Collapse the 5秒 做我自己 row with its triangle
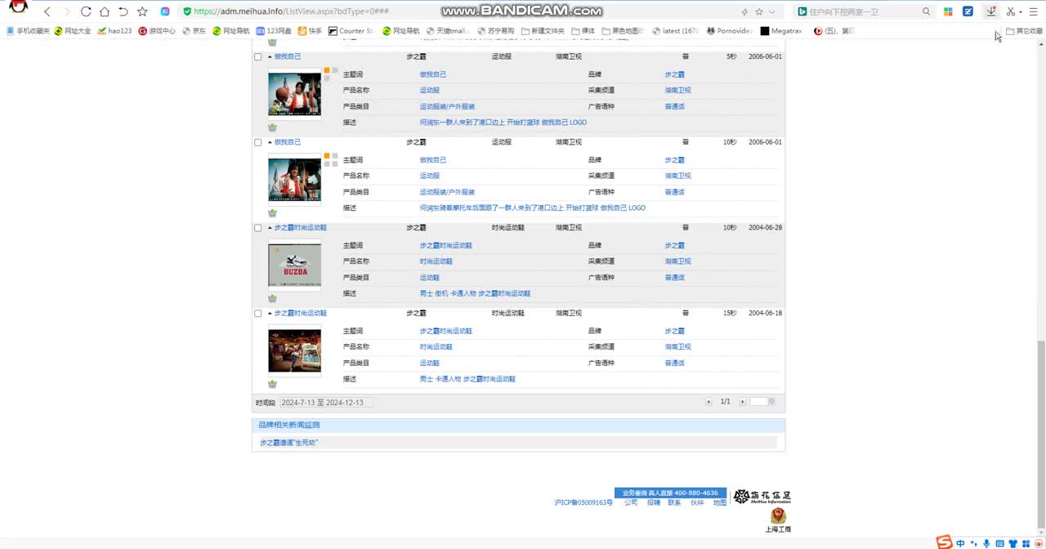The width and height of the screenshot is (1046, 549). (270, 56)
